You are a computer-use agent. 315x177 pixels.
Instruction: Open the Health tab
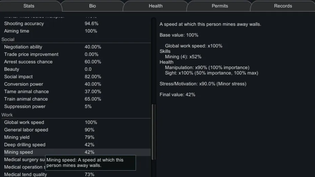click(155, 6)
